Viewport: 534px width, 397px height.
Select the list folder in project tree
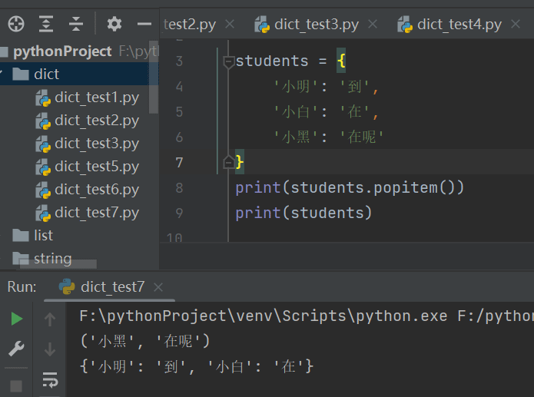click(x=43, y=235)
